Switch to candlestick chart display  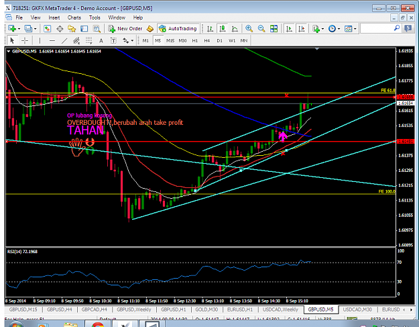click(223, 28)
